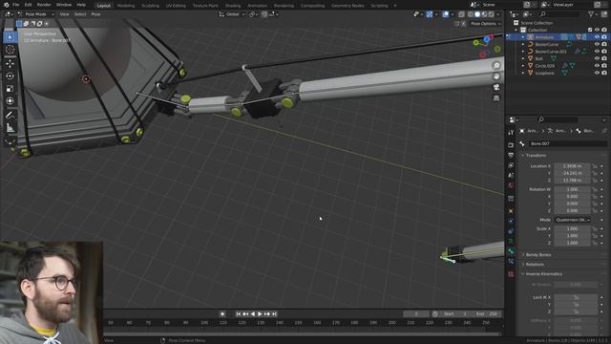This screenshot has width=611, height=344.
Task: Switch to the Modeling workspace tab
Action: [x=125, y=6]
